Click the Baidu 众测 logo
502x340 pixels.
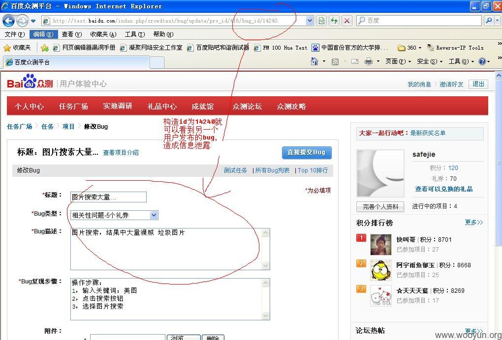click(30, 81)
